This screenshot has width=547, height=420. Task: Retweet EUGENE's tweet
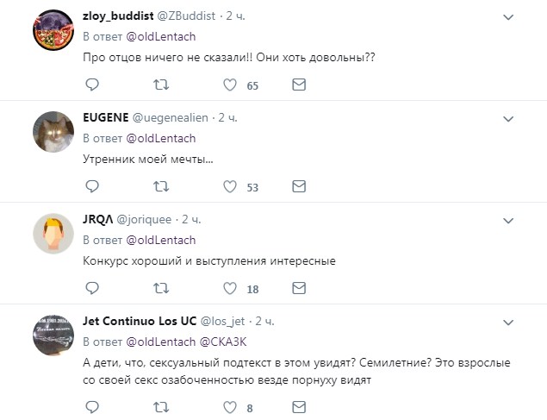160,186
